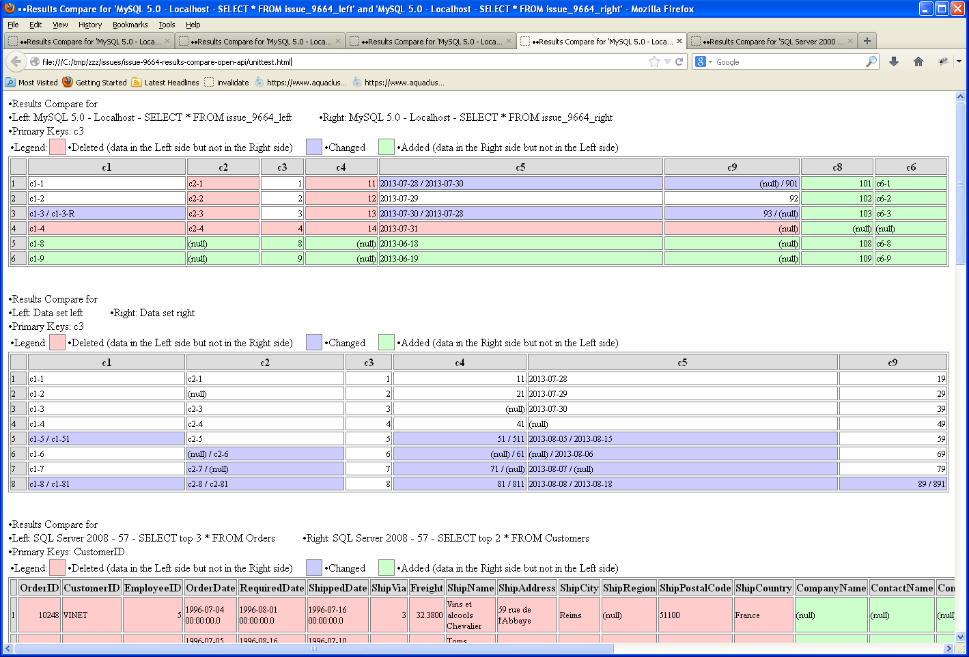Switch to the second Results Compare tab
Image resolution: width=969 pixels, height=657 pixels.
click(259, 41)
